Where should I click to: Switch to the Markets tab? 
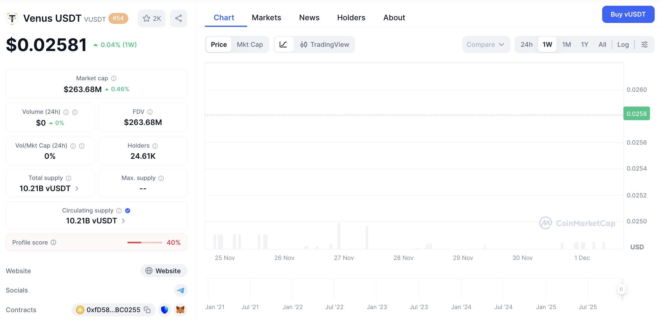click(266, 18)
